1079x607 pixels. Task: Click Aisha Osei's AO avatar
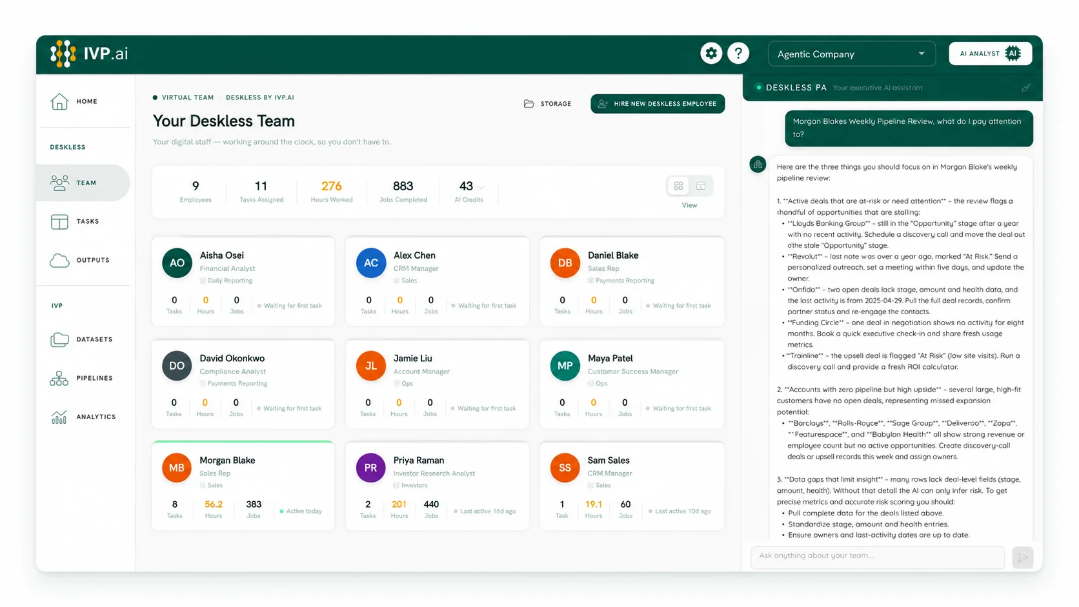pyautogui.click(x=177, y=263)
